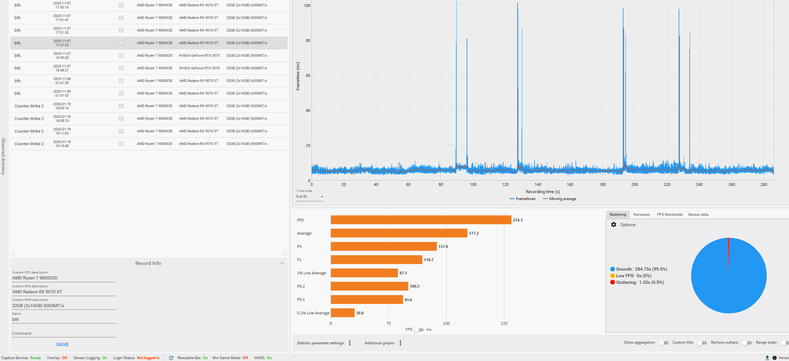Click the refresh icon in status bar
Viewport: 789px width, 361px height.
click(171, 358)
